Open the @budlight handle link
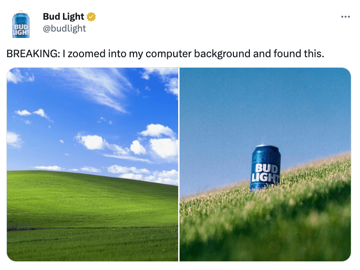The width and height of the screenshot is (360, 270). [x=64, y=28]
